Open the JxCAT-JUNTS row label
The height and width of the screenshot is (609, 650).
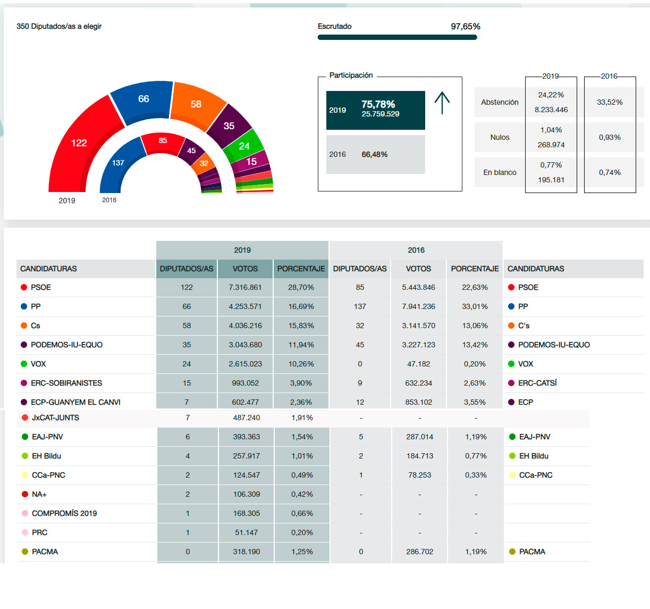coord(55,418)
